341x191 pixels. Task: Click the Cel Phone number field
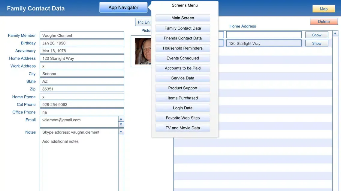[x=82, y=105]
